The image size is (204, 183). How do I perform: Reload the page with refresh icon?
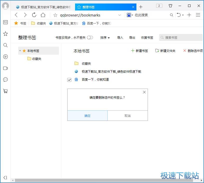tap(34, 15)
